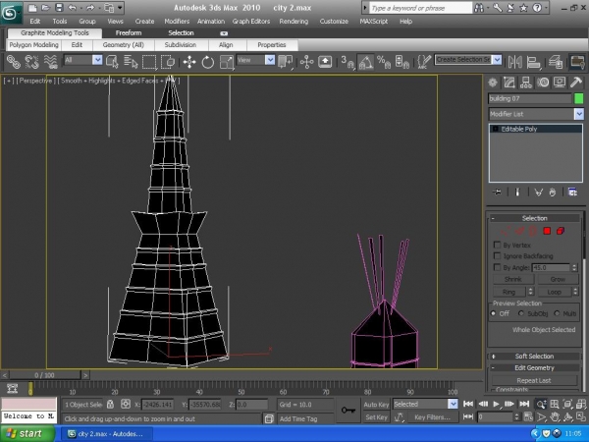This screenshot has height=442, width=589.
Task: Toggle the Selection Lock padlock
Action: point(110,405)
